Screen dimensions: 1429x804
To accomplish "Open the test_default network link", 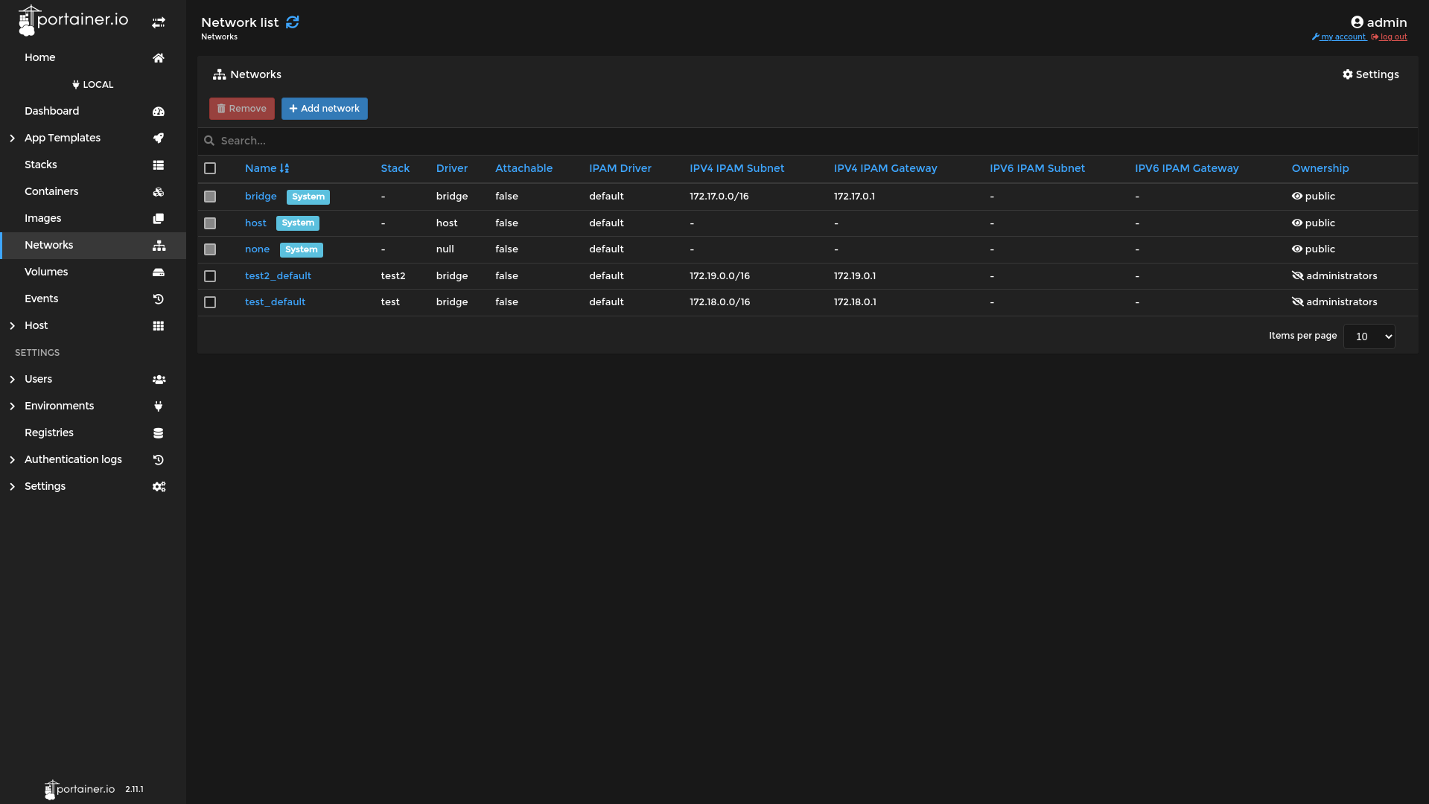I will (275, 302).
